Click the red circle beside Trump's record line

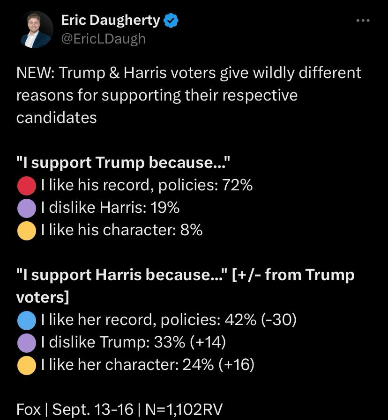click(27, 186)
